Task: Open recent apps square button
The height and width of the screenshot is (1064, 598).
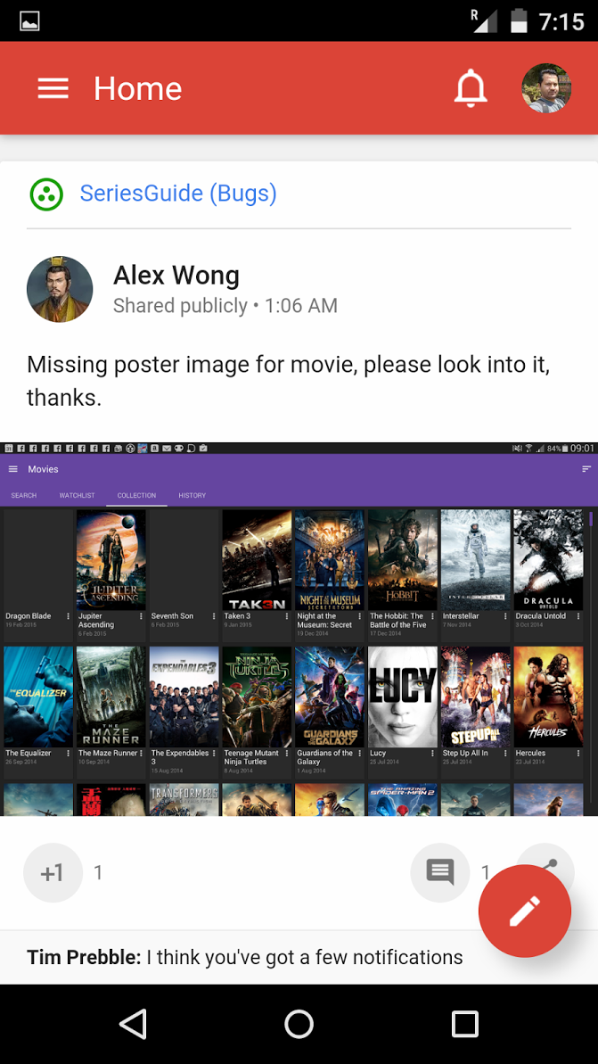Action: pos(464,1024)
